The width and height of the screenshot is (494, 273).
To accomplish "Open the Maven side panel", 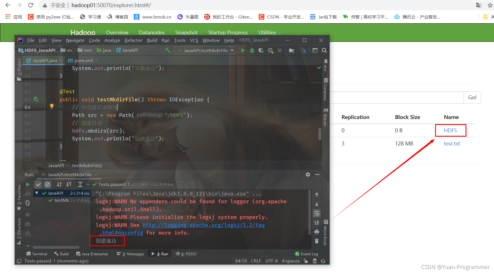I will [326, 117].
